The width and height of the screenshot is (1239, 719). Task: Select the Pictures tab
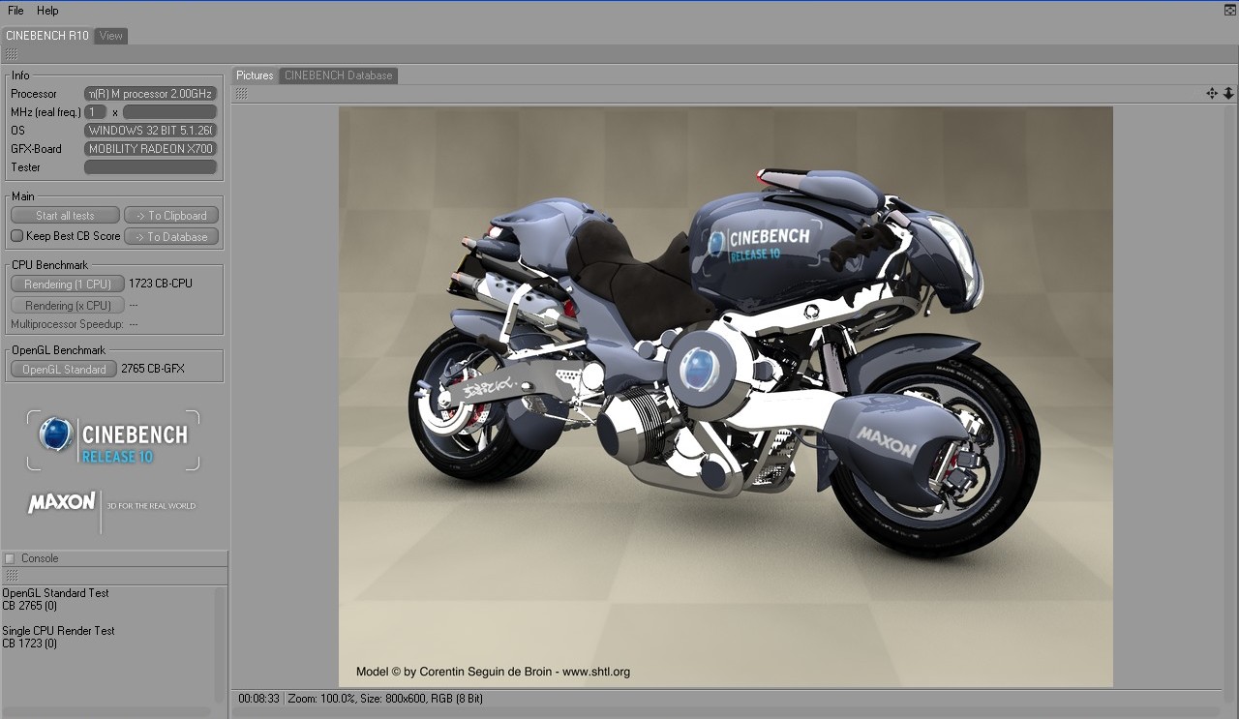(255, 75)
